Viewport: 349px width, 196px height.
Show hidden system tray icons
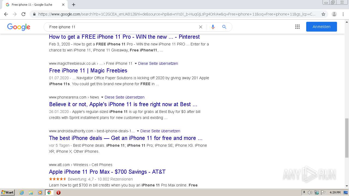(x=304, y=192)
